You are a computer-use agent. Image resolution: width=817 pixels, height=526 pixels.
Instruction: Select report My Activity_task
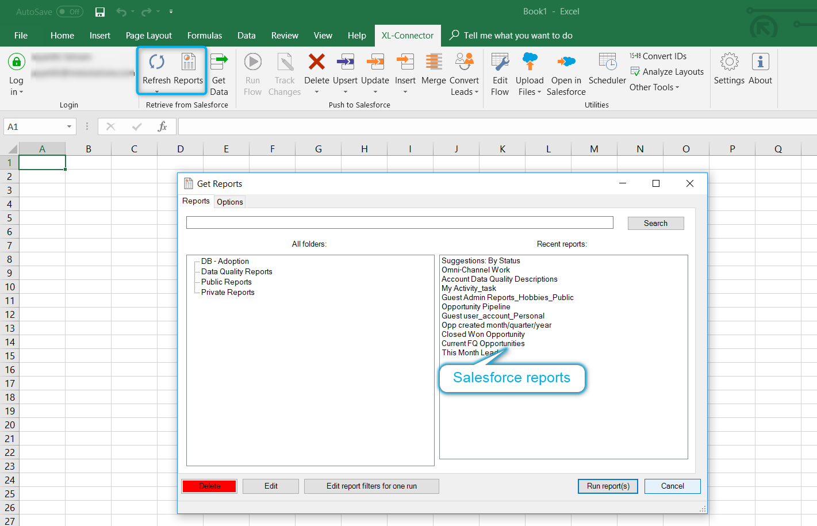[x=469, y=288]
